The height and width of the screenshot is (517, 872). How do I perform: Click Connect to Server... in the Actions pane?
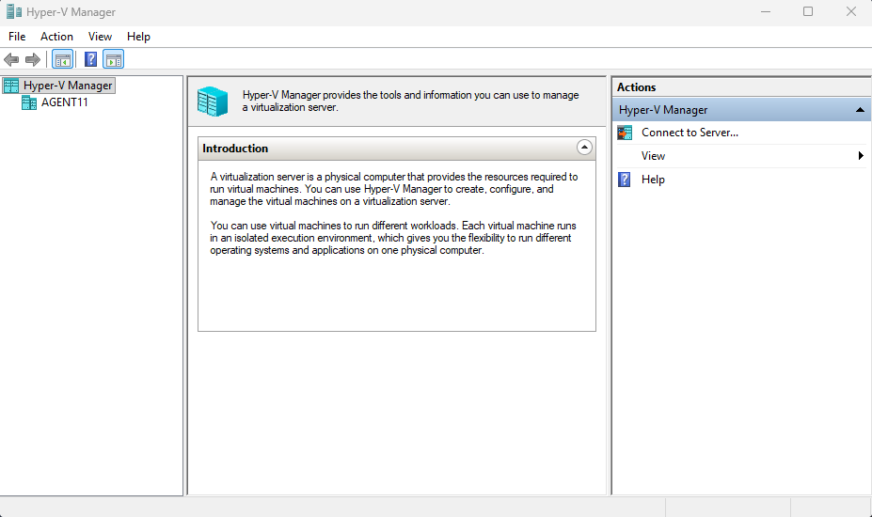pyautogui.click(x=689, y=133)
